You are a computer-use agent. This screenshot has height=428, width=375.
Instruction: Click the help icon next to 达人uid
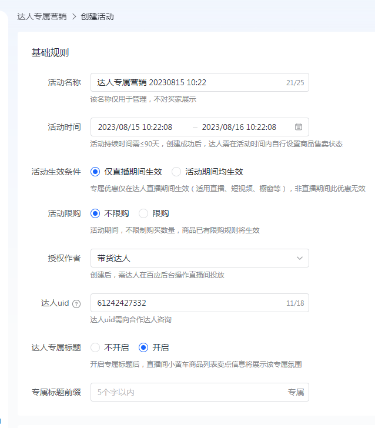coord(76,303)
